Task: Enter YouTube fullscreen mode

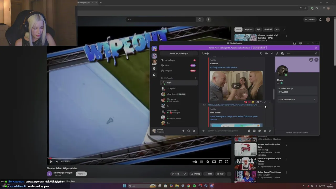Action: click(x=227, y=162)
